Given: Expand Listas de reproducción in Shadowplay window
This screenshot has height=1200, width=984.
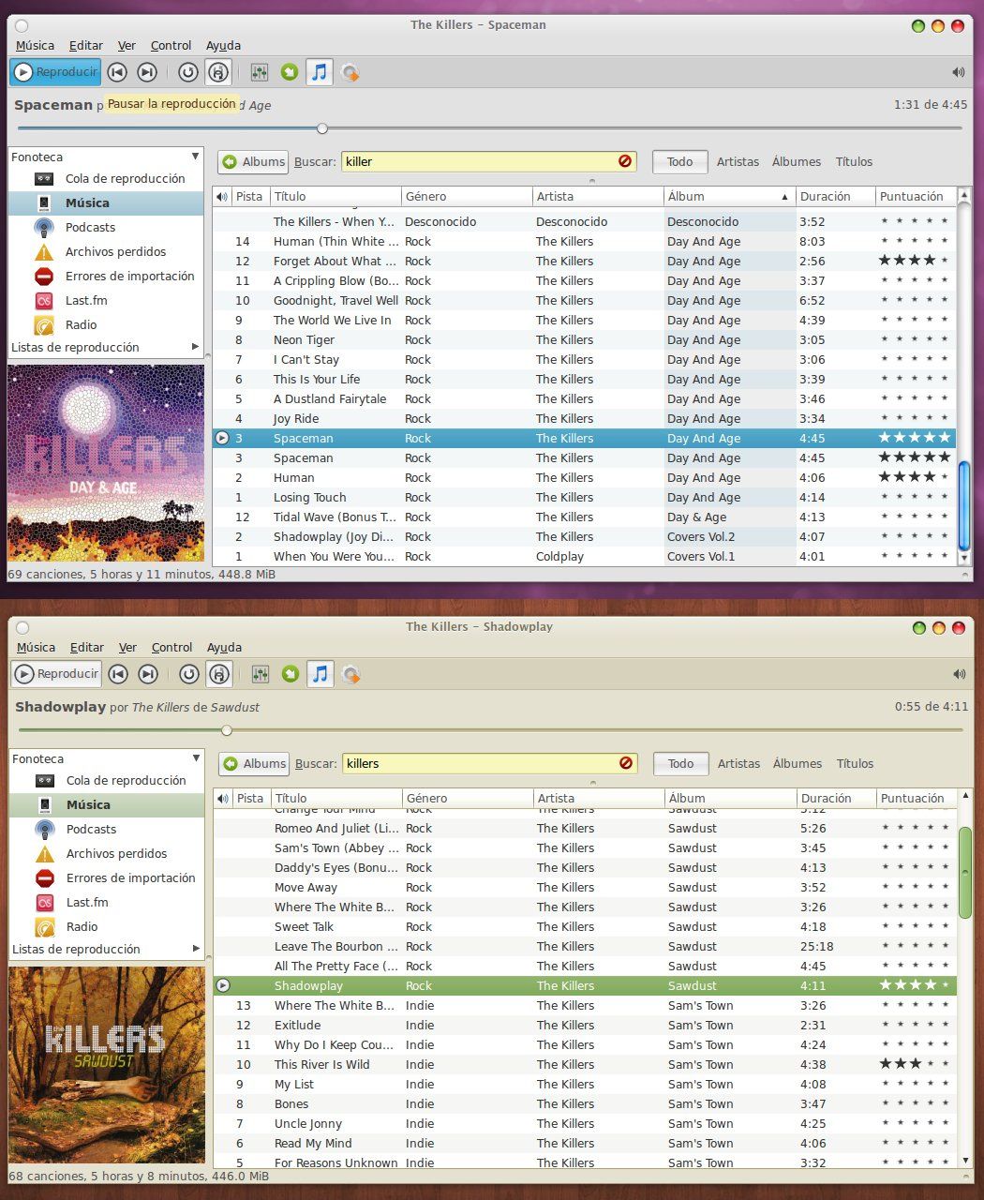Looking at the screenshot, I should click(197, 949).
